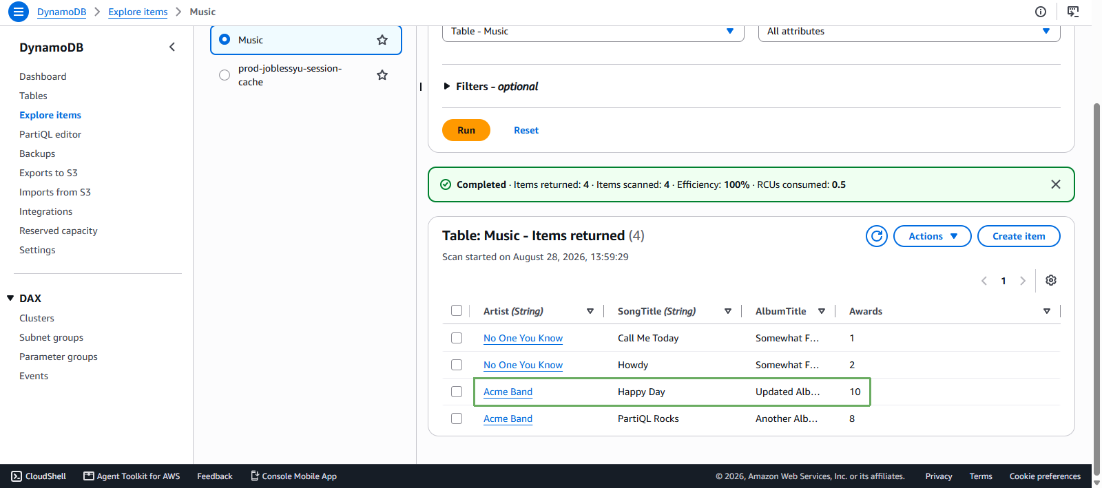Screen dimensions: 1102x488
Task: Go to DynamoDB breadcrumb link
Action: click(x=62, y=12)
